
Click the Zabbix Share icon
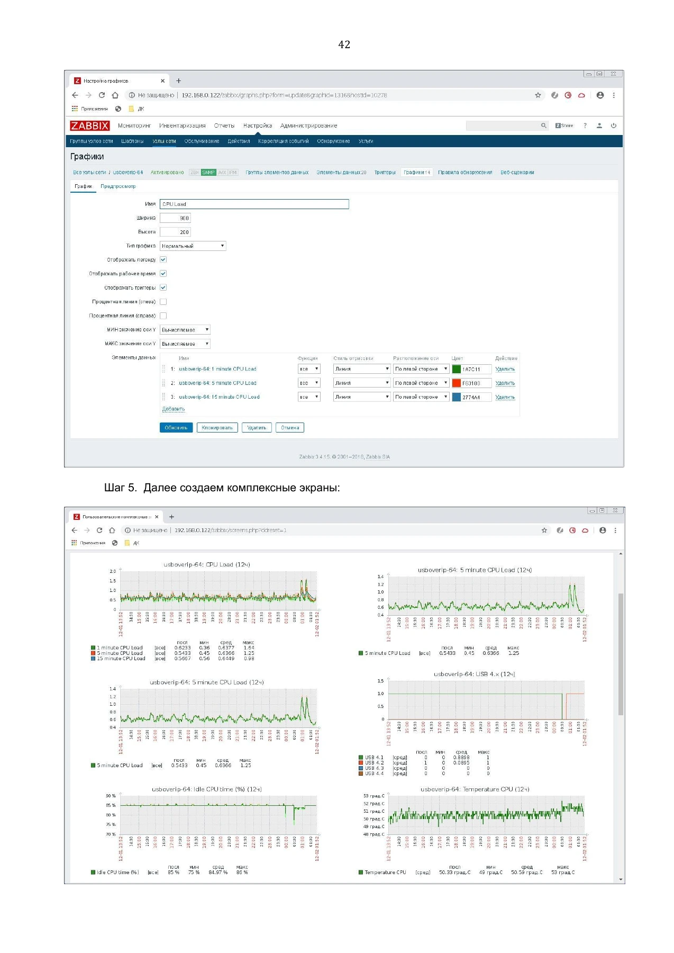click(x=564, y=125)
